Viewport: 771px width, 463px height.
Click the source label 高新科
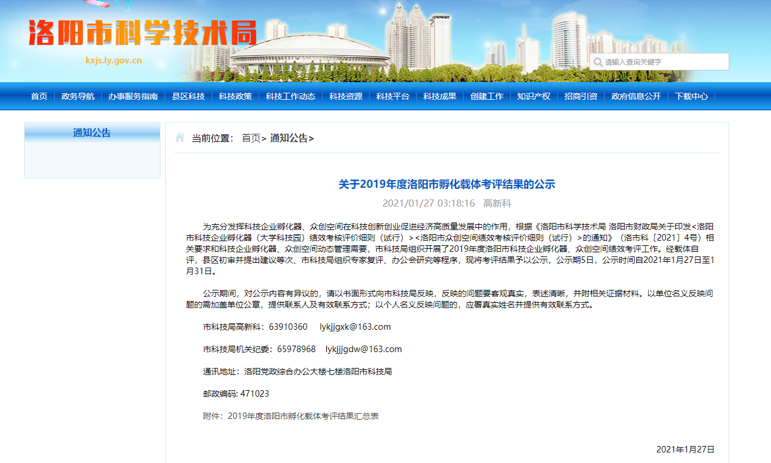[x=497, y=204]
